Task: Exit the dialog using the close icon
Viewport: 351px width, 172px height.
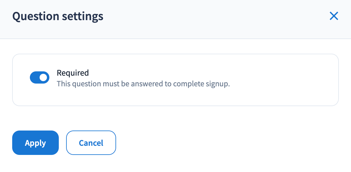Action: [334, 16]
